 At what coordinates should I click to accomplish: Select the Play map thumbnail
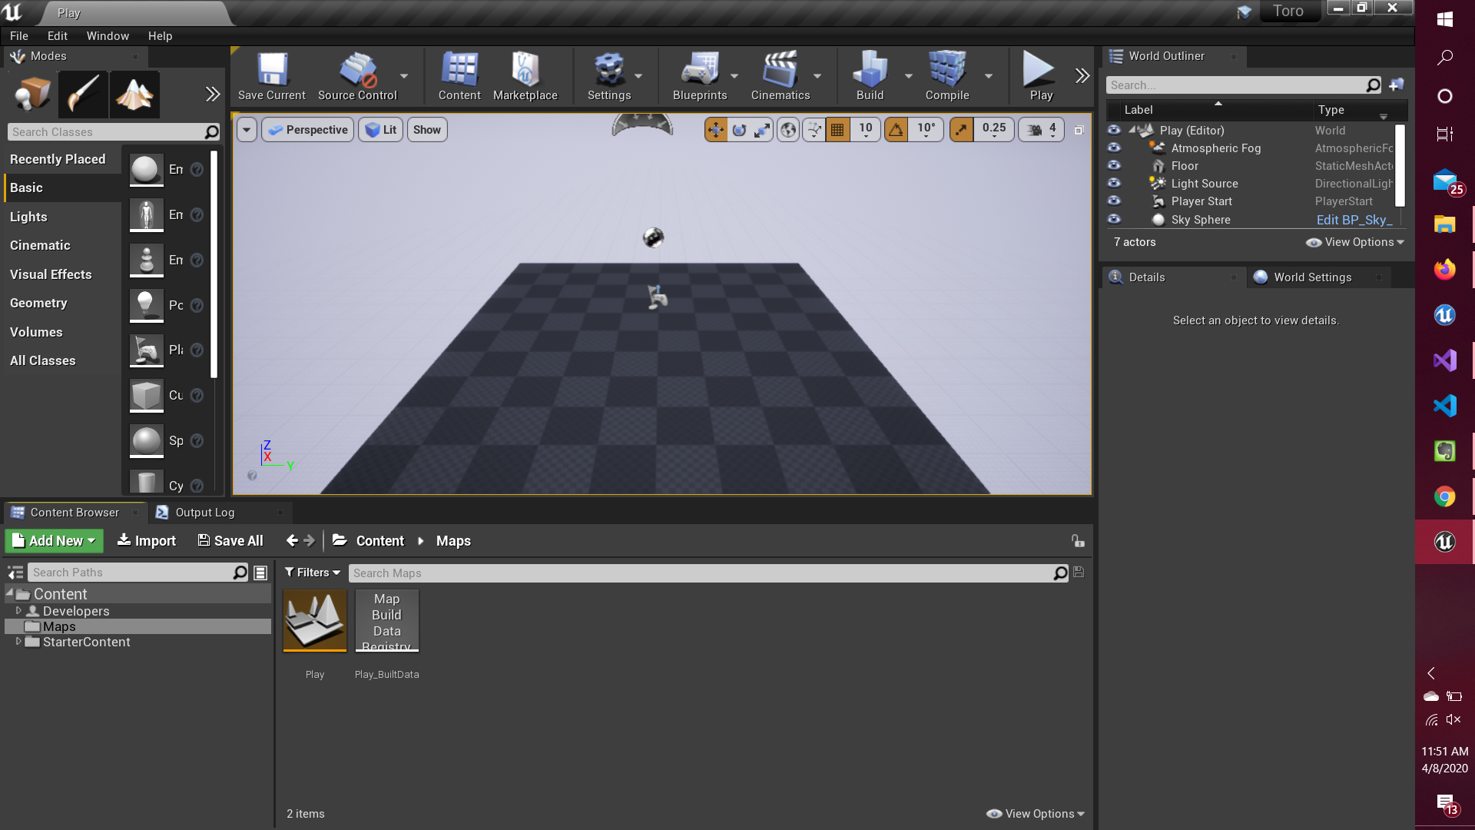(x=315, y=620)
